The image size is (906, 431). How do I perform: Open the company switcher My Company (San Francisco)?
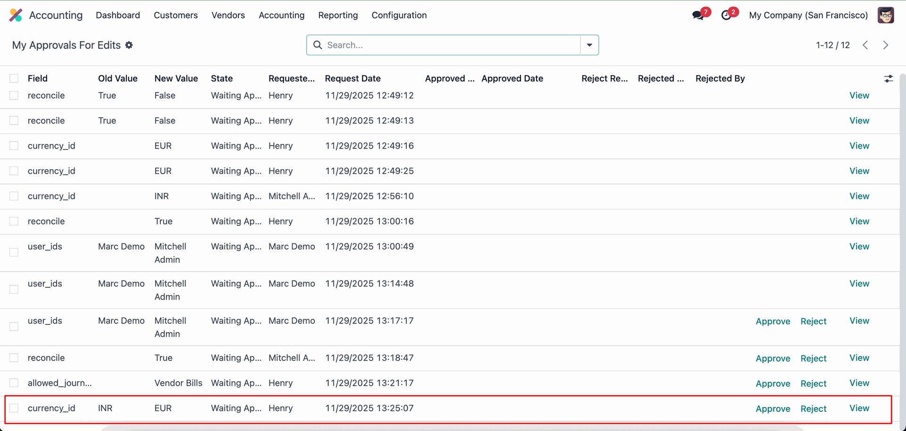pos(808,15)
